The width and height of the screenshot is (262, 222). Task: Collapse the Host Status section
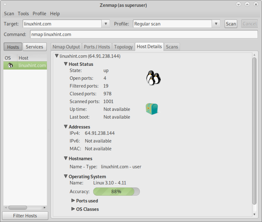(66, 64)
